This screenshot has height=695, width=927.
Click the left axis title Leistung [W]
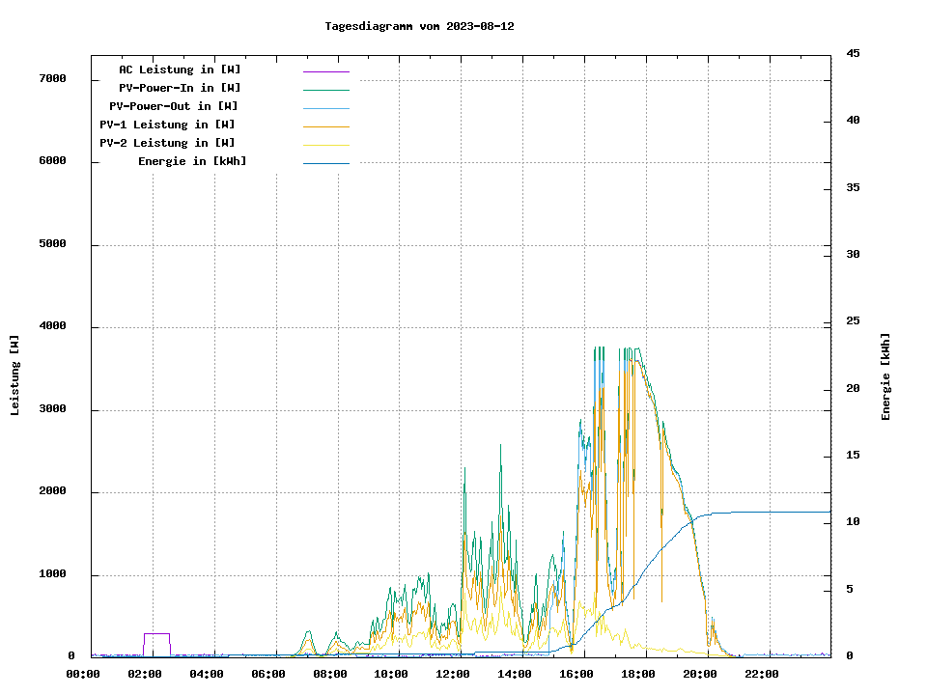pyautogui.click(x=15, y=375)
